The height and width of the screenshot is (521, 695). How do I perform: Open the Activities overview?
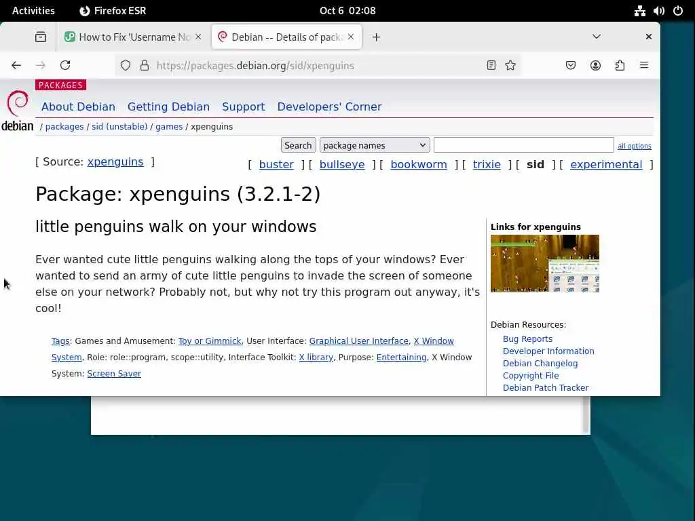click(33, 11)
